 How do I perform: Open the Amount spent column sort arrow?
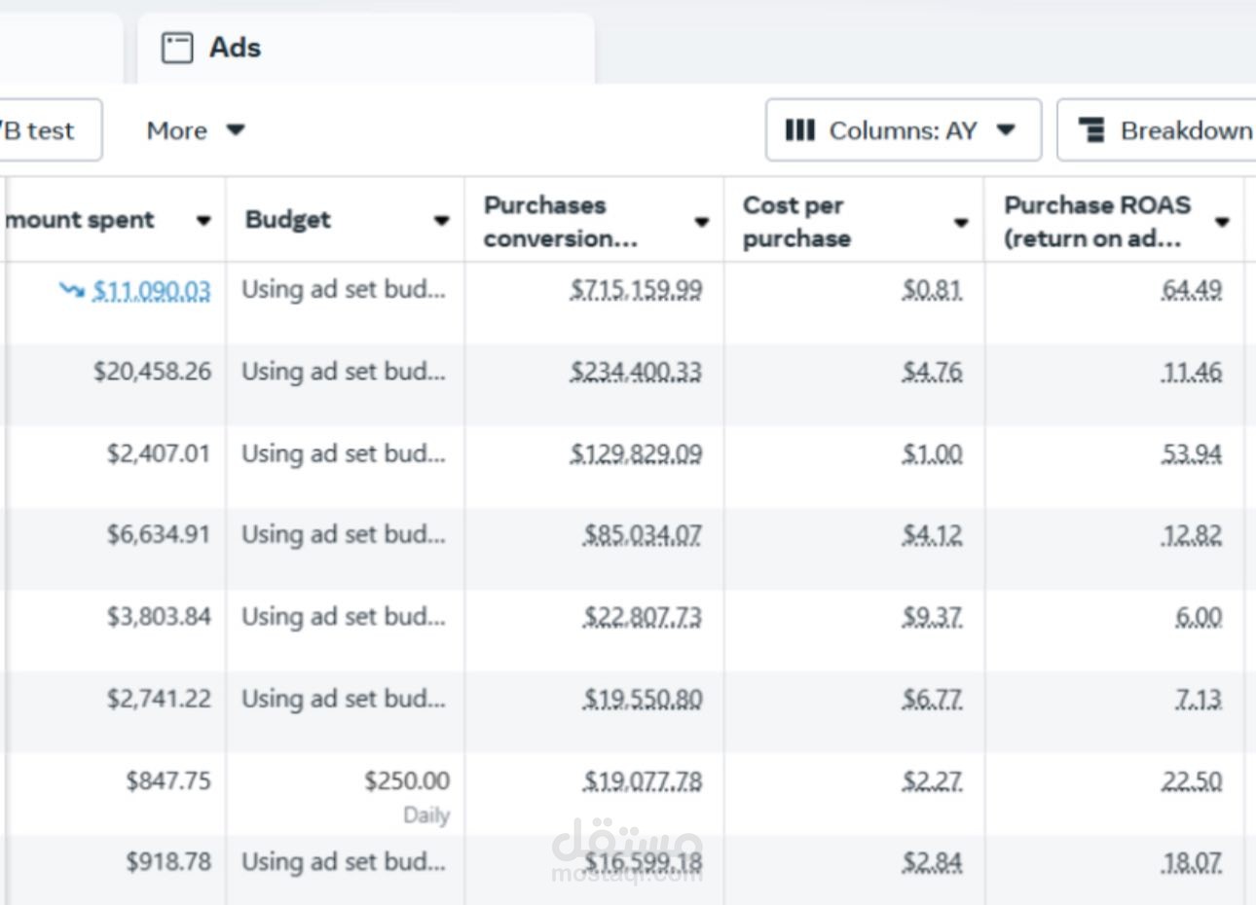[203, 221]
